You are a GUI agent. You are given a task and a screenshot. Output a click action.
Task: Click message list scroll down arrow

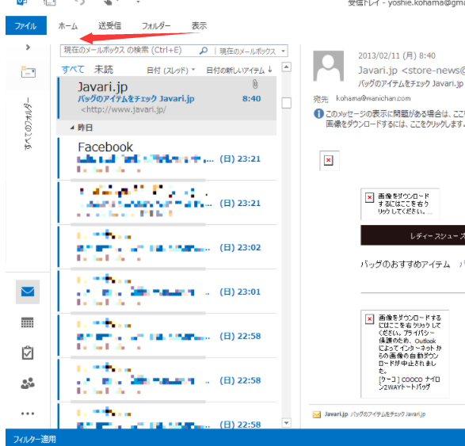tap(286, 423)
